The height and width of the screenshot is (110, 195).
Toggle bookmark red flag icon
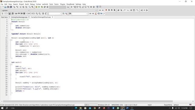[106, 10]
